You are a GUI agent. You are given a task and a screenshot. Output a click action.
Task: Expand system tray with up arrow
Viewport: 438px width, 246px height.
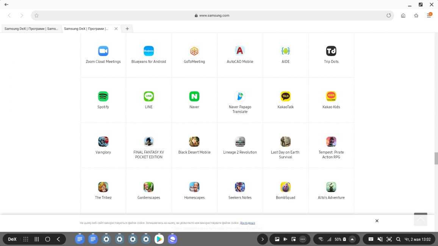click(352, 239)
